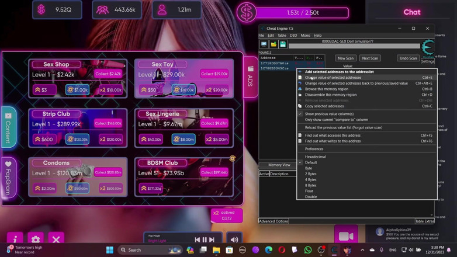Screen dimensions: 457x257
Task: Click the BDSM Club gear badge
Action: [232, 158]
